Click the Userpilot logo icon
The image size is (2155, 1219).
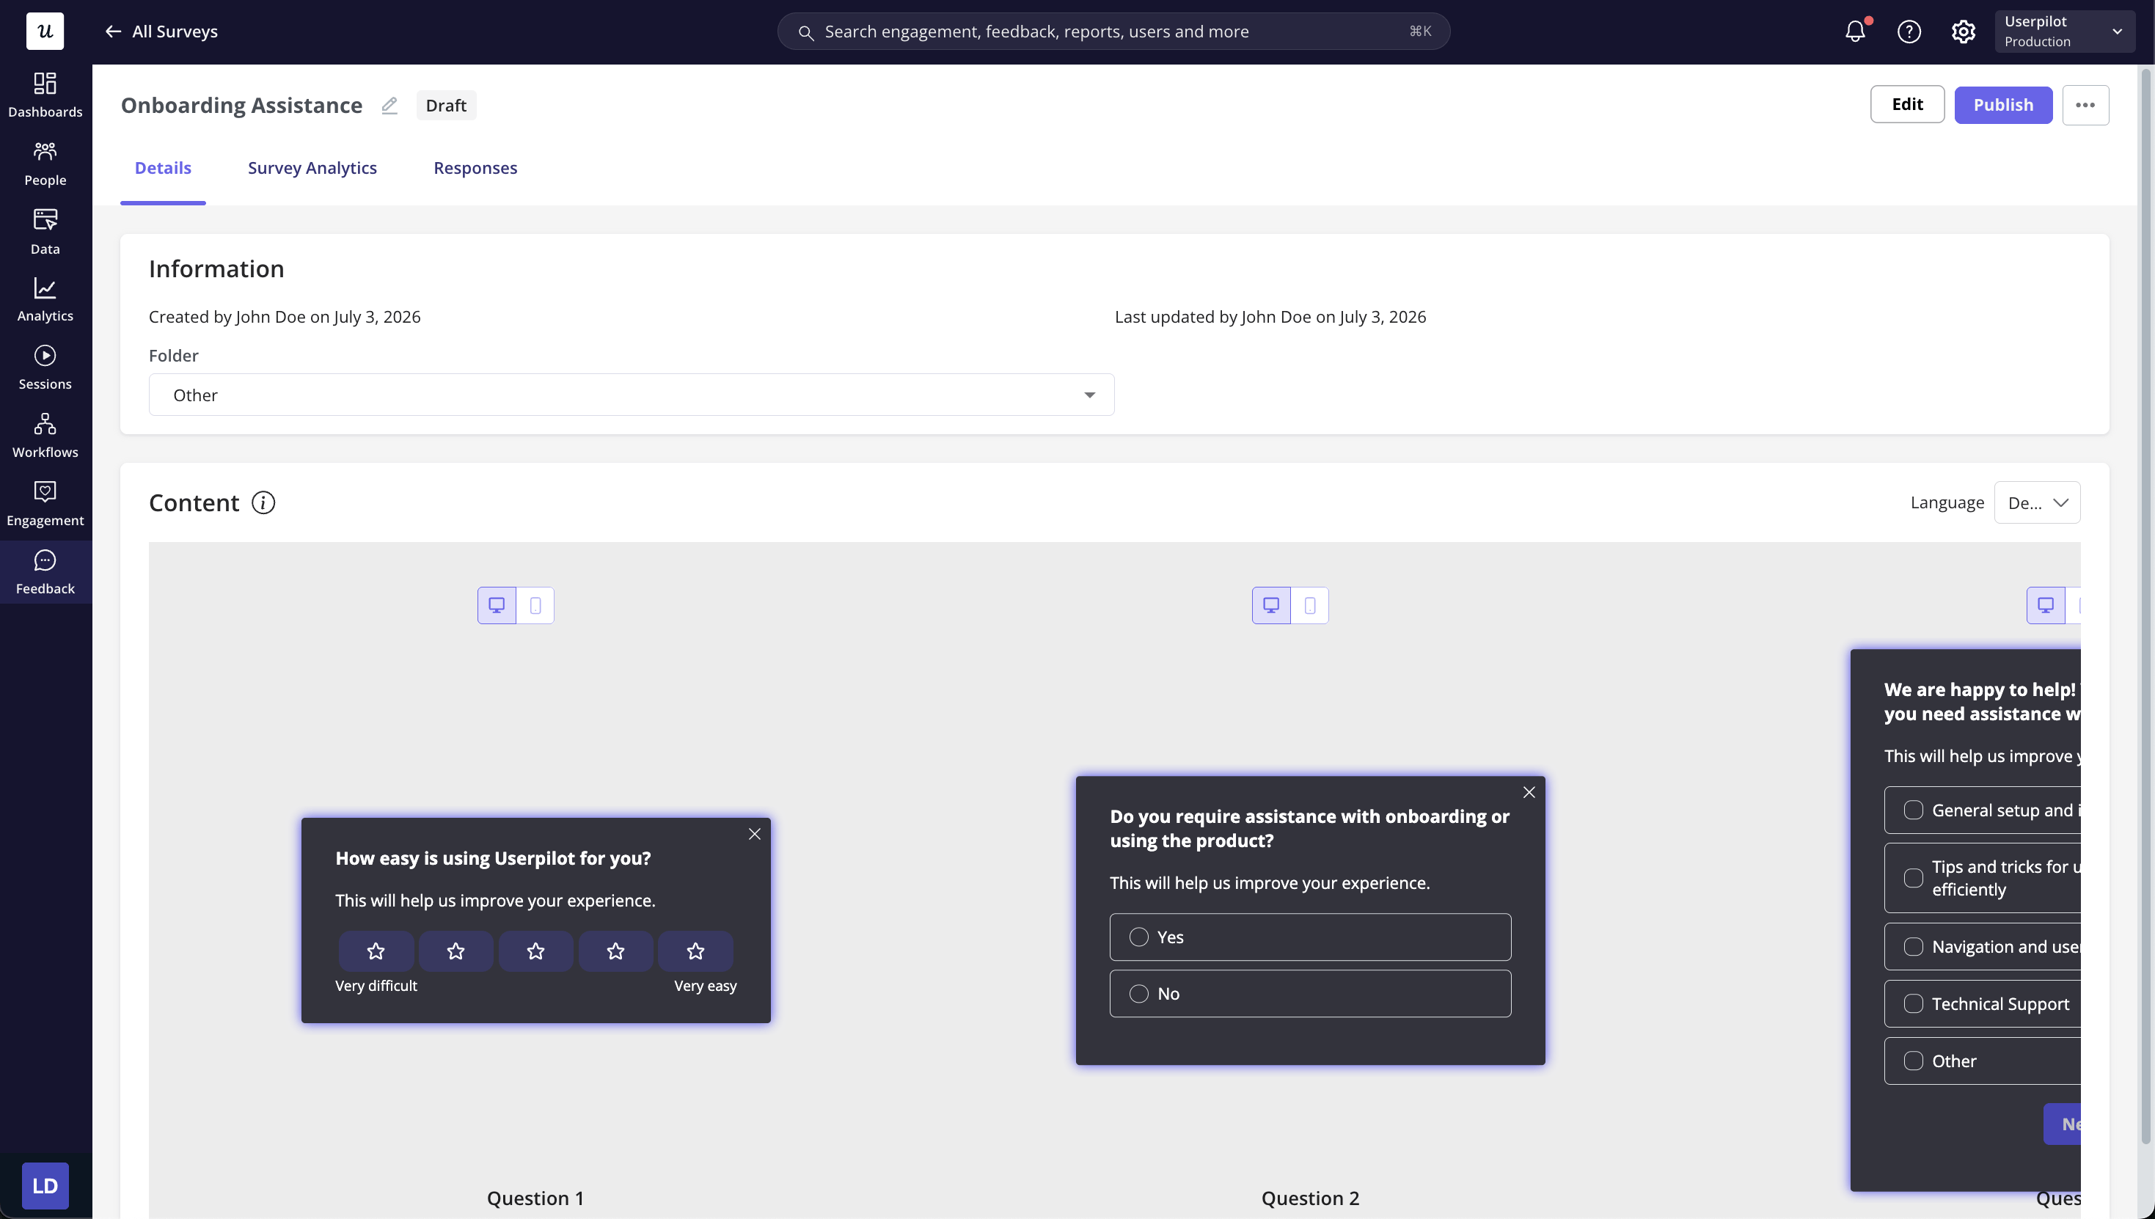click(x=45, y=31)
